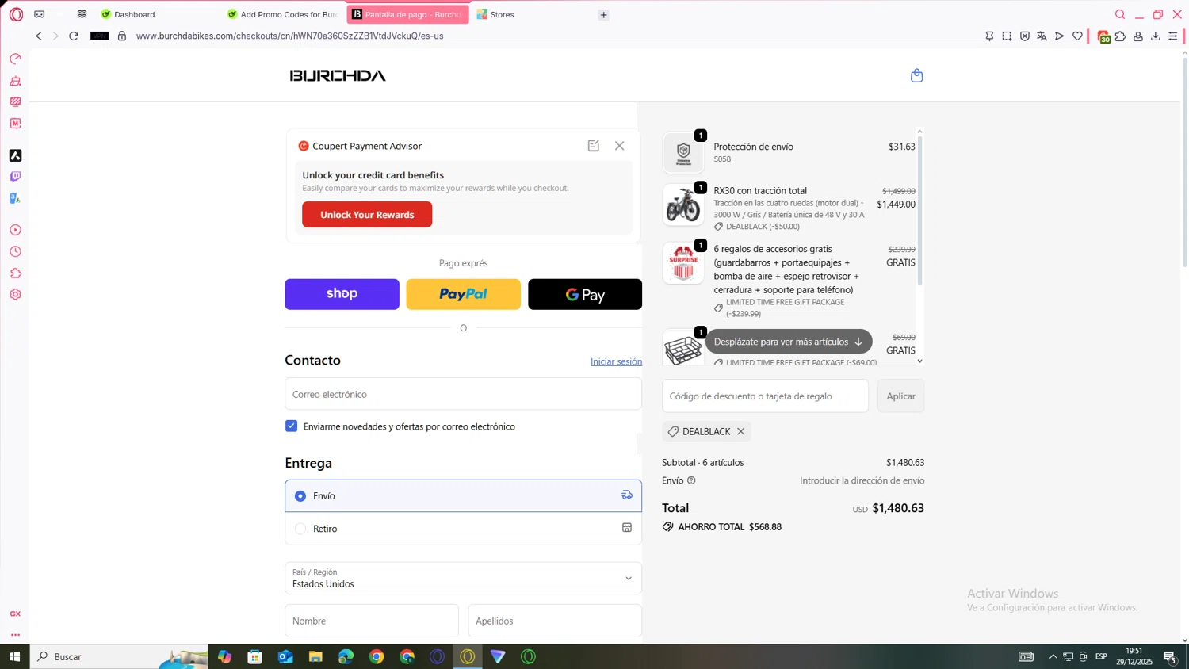The width and height of the screenshot is (1189, 669).
Task: Go forward to the next page
Action: 55,36
